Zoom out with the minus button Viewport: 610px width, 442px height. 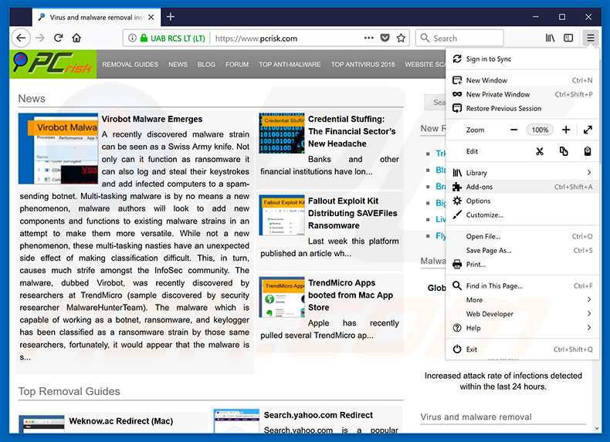pos(514,130)
